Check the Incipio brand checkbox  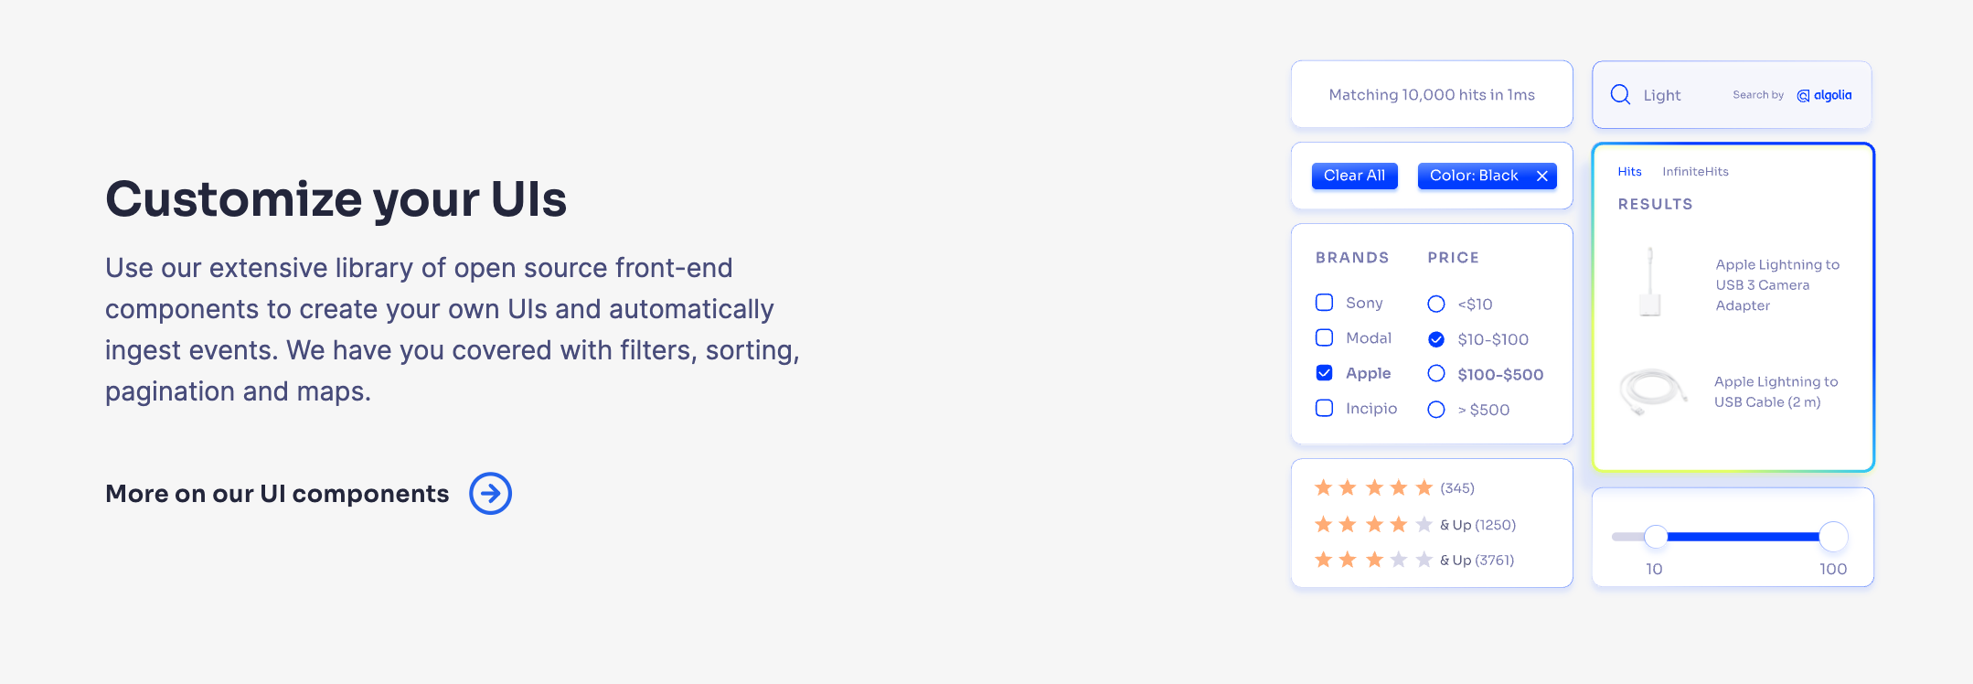click(1324, 408)
